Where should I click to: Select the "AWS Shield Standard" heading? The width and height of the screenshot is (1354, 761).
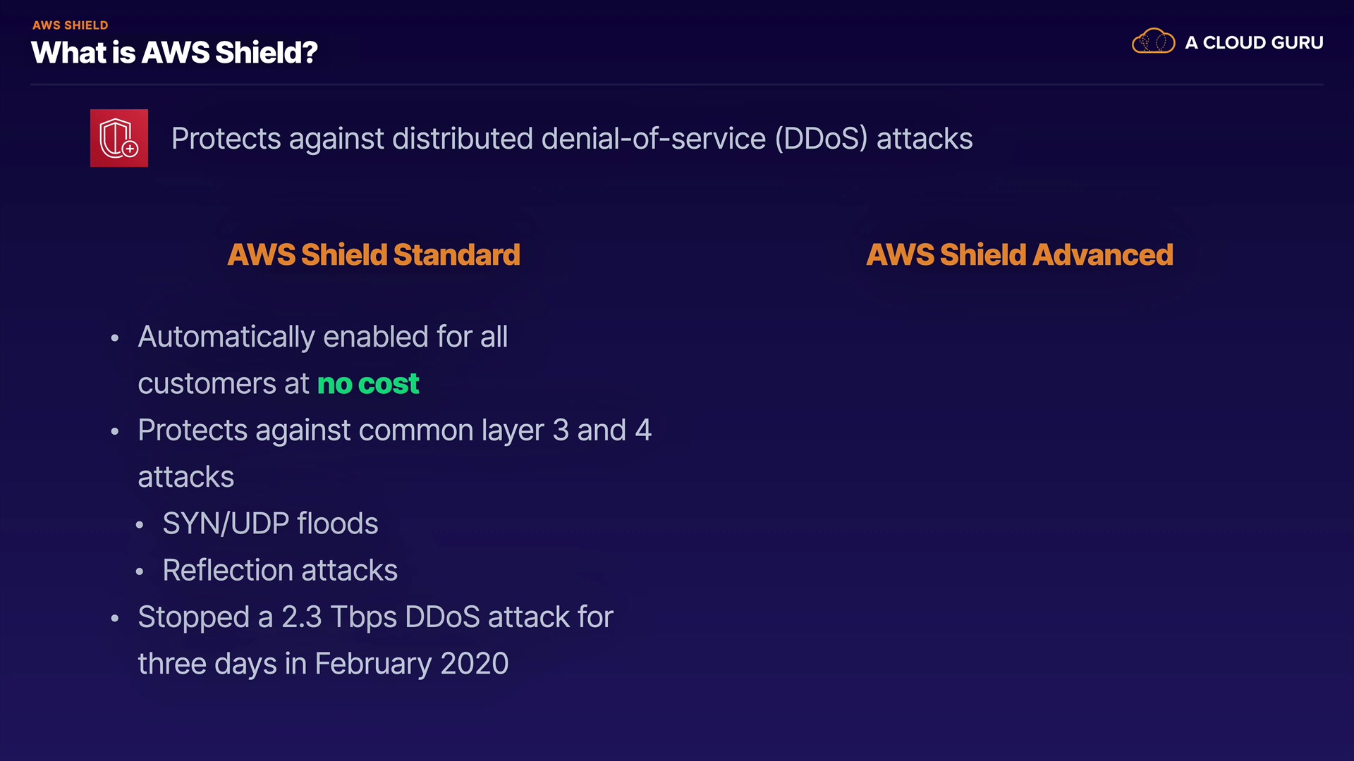click(x=374, y=255)
